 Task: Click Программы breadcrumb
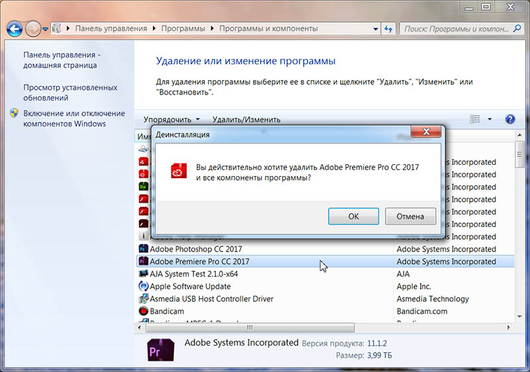[183, 28]
